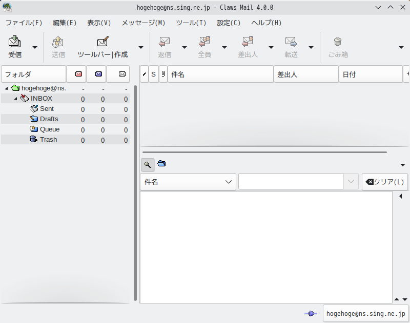Open the search history dropdown arrow
410x323 pixels.
351,182
